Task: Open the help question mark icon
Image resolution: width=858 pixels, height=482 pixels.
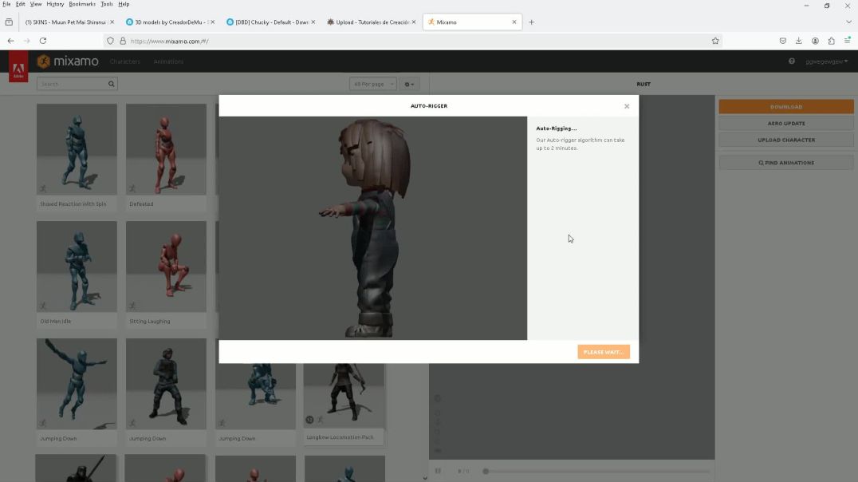Action: tap(791, 61)
